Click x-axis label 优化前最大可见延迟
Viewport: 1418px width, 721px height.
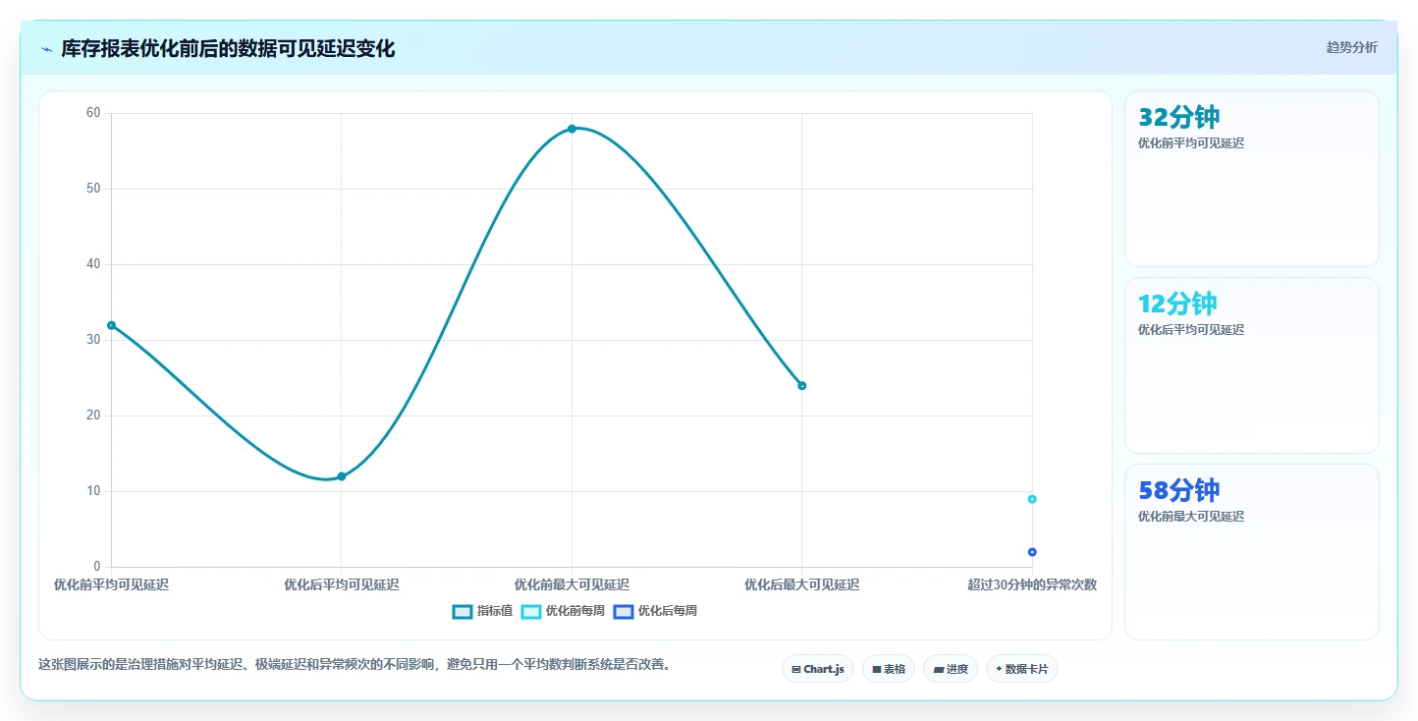pyautogui.click(x=572, y=584)
